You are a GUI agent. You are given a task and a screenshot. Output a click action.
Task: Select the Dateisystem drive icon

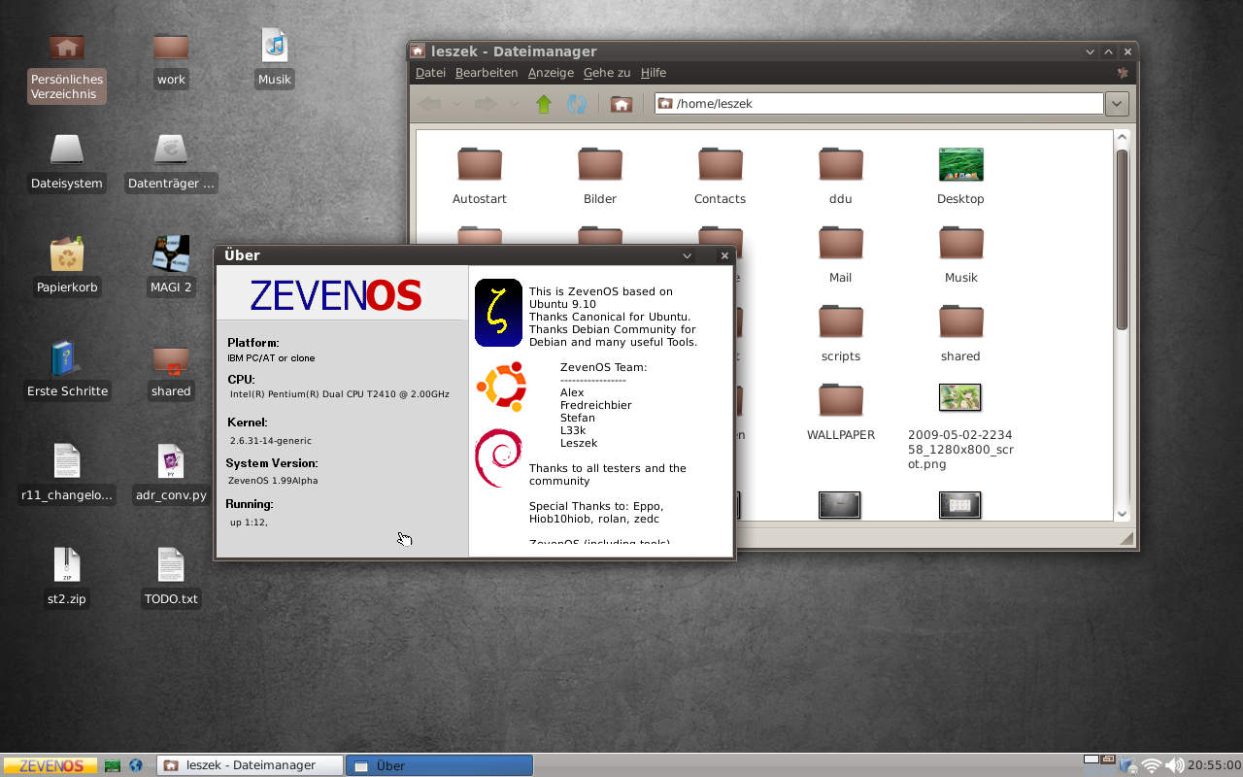(x=67, y=162)
